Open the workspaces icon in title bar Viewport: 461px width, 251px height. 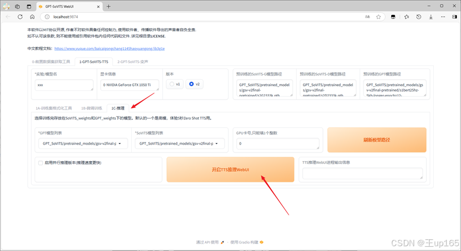pos(18,6)
